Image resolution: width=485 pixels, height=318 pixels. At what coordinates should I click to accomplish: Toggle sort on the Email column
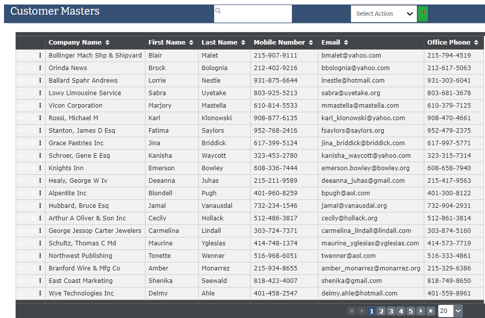click(346, 43)
